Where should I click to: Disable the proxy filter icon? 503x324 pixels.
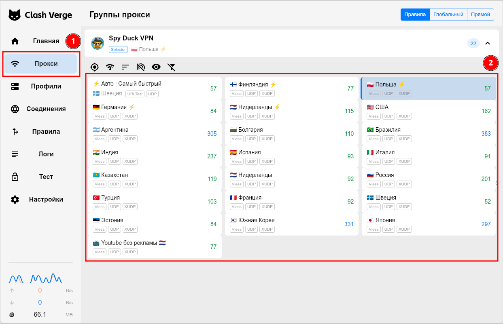point(172,67)
